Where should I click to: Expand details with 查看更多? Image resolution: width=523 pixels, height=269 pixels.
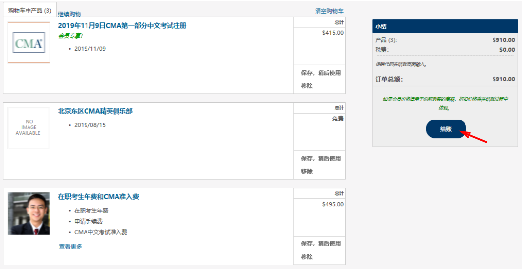click(x=70, y=247)
